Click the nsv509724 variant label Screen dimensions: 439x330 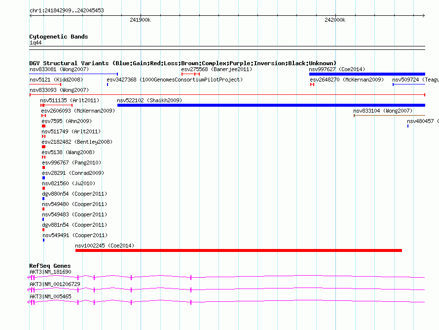[x=415, y=80]
